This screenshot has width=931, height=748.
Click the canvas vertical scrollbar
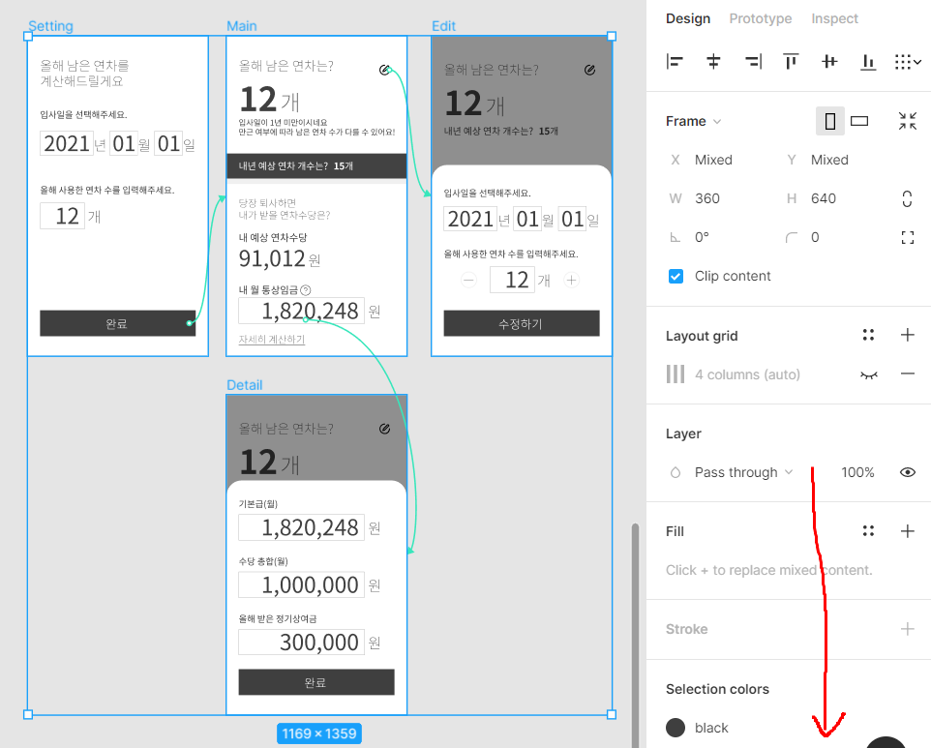[x=635, y=635]
